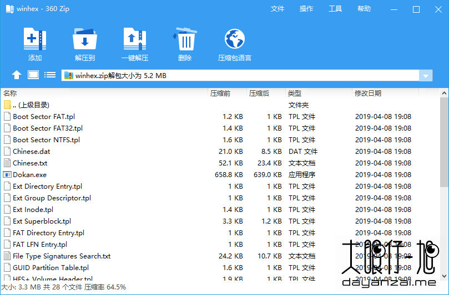Click the Extract To (解压到) icon
This screenshot has width=449, height=295.
tap(85, 39)
